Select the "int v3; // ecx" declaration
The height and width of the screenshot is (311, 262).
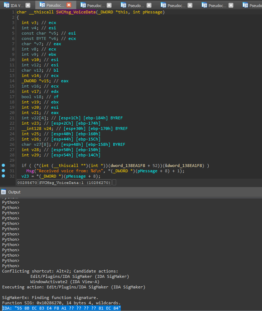[39, 23]
